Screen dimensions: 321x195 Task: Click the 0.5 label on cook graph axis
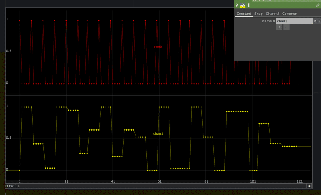tap(8, 51)
